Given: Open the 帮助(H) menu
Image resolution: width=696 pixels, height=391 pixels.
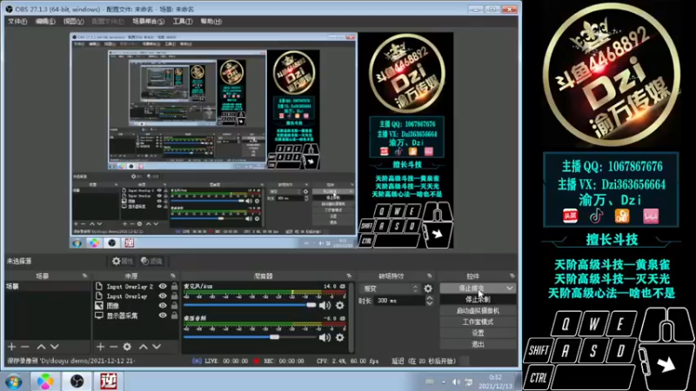Looking at the screenshot, I should click(211, 21).
